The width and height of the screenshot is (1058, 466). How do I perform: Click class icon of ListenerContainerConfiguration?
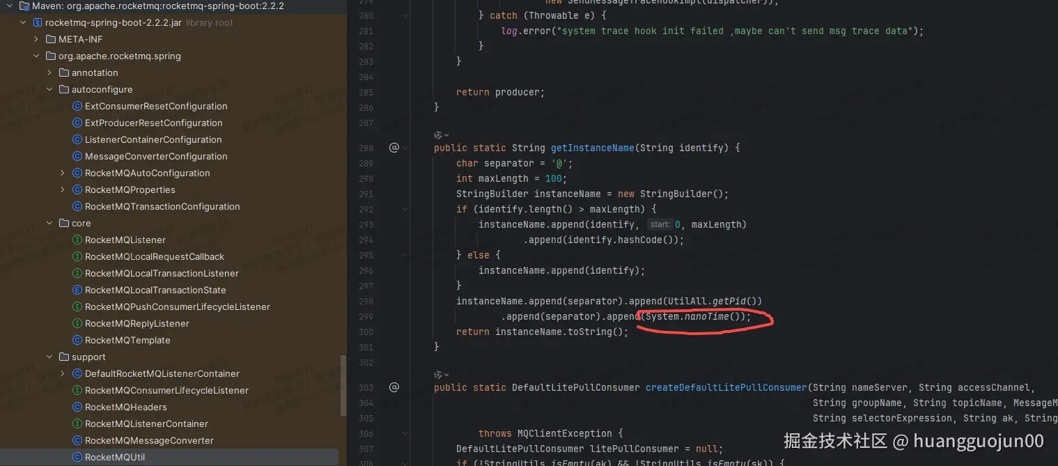(77, 139)
